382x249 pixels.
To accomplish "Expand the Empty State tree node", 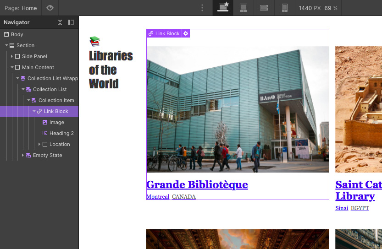I will (22, 155).
